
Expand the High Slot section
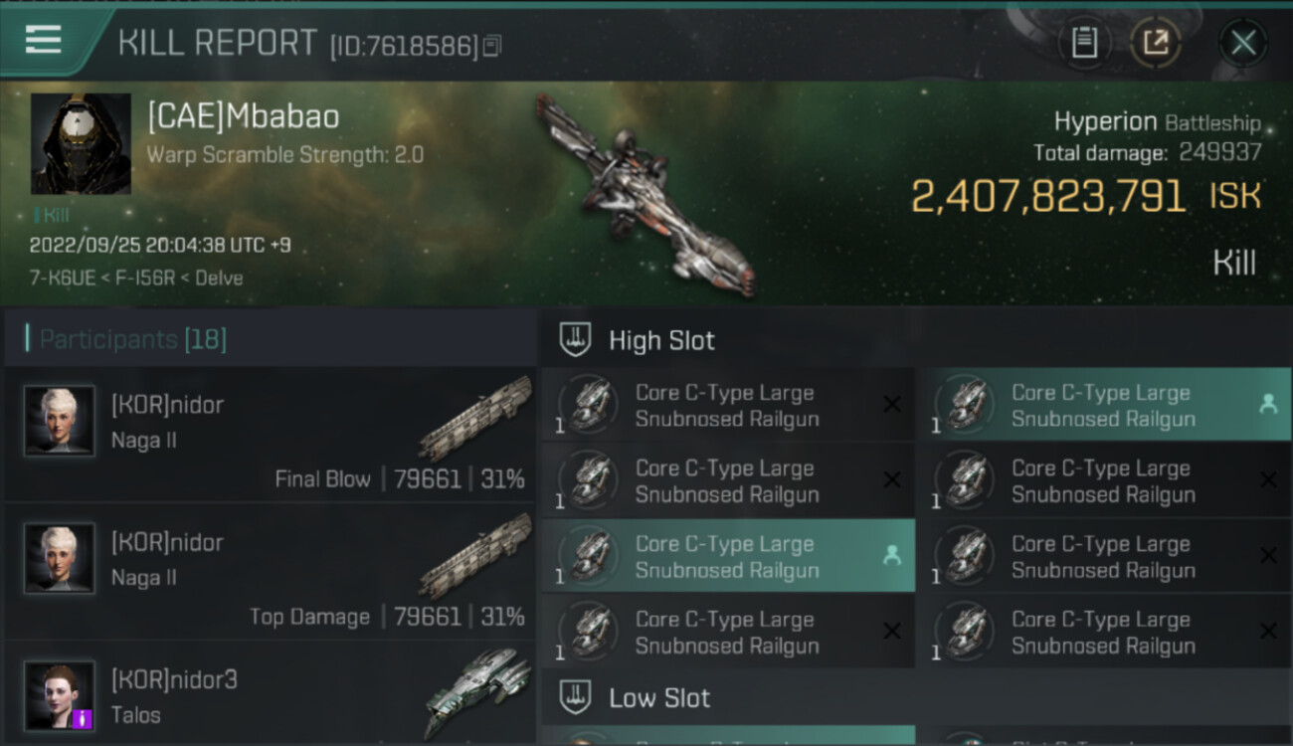coord(916,340)
